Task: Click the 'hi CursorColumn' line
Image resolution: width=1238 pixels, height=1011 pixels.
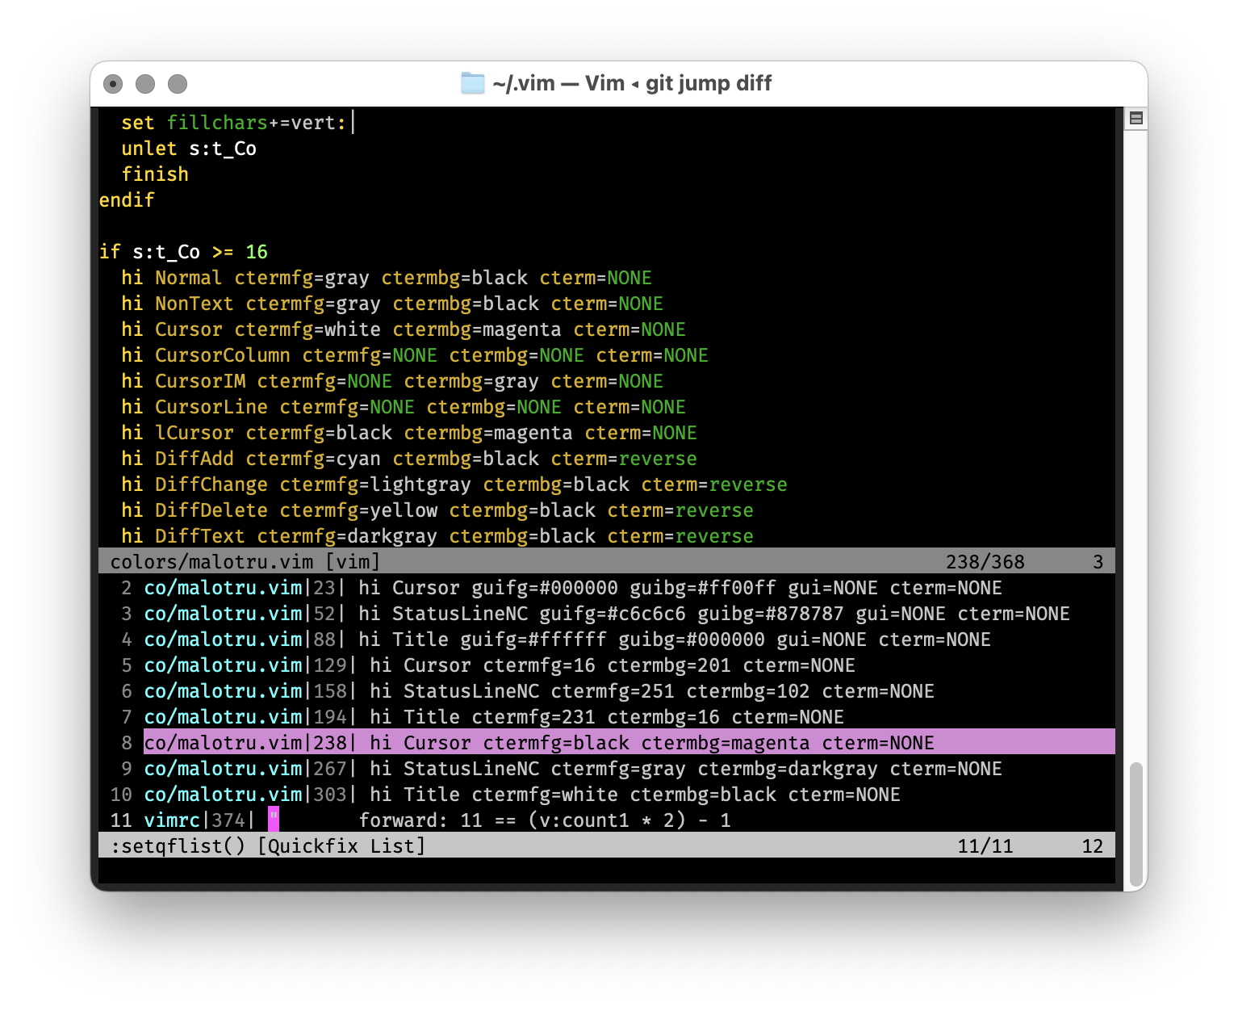Action: point(415,355)
